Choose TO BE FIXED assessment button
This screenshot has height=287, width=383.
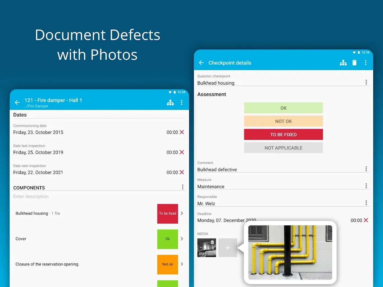click(x=283, y=135)
